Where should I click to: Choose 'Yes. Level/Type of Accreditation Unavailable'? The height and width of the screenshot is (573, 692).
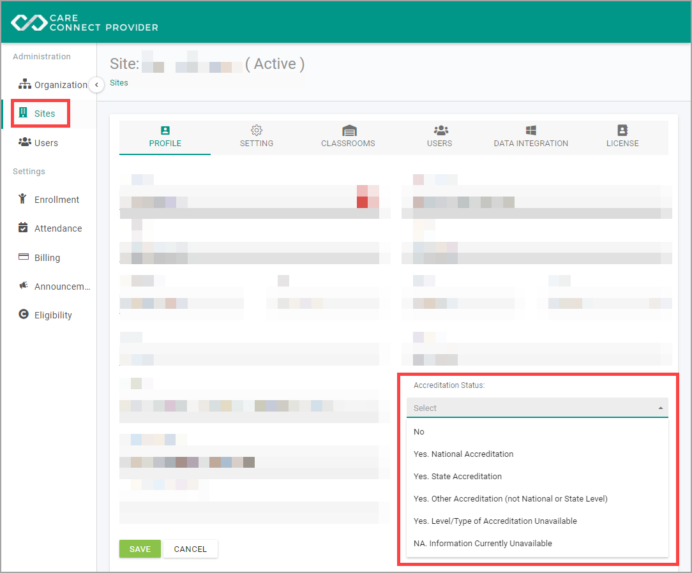pyautogui.click(x=537, y=521)
